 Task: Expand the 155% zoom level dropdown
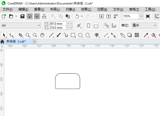tap(141, 16)
